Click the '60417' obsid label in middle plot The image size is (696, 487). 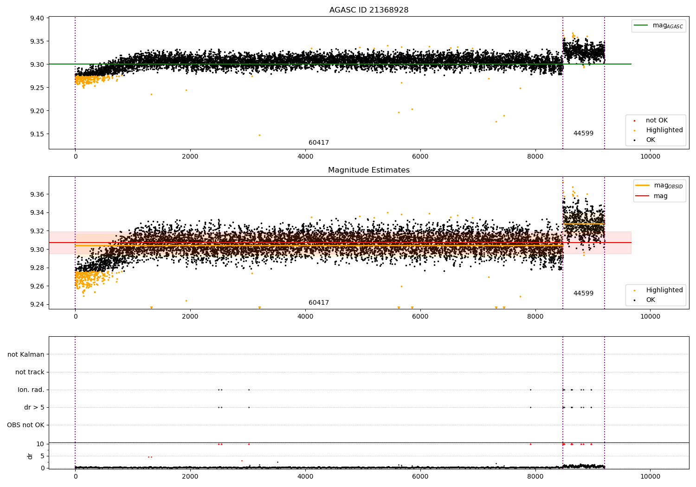319,303
